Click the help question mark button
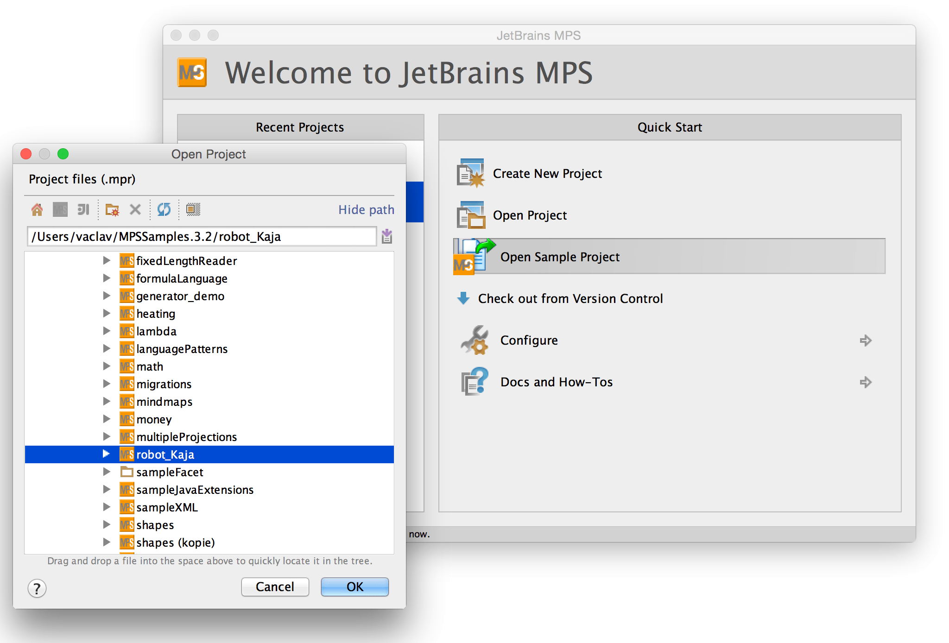The height and width of the screenshot is (643, 949). (x=37, y=588)
